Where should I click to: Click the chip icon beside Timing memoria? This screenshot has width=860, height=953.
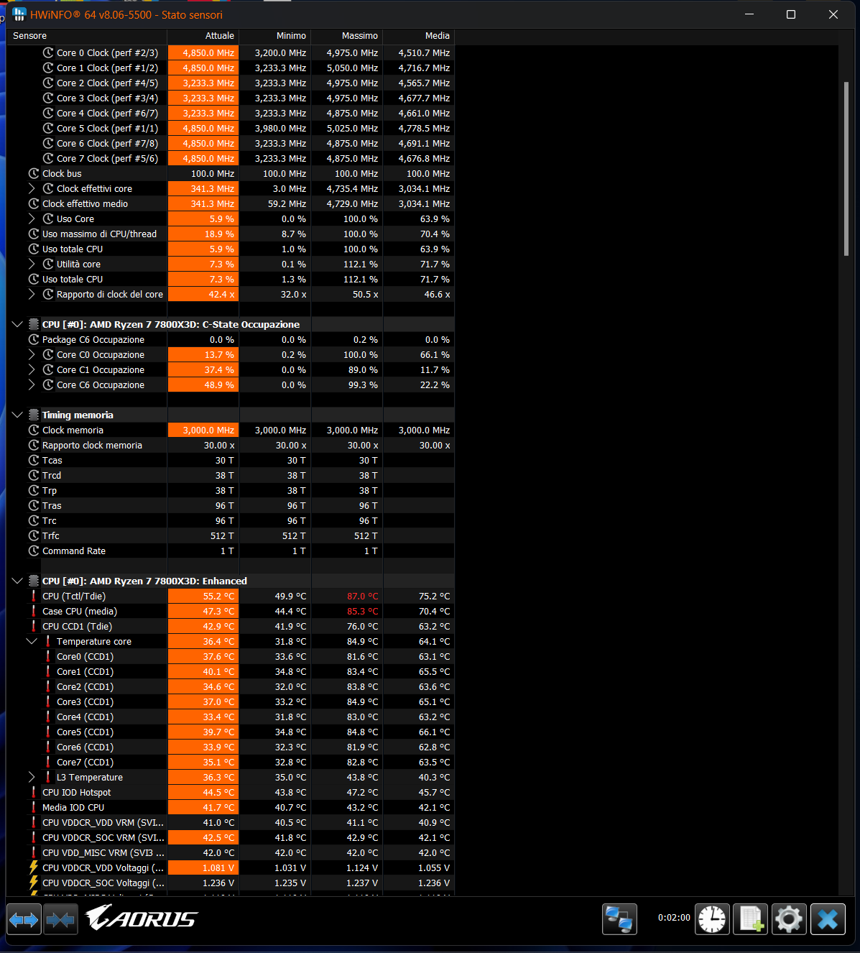pyautogui.click(x=34, y=415)
